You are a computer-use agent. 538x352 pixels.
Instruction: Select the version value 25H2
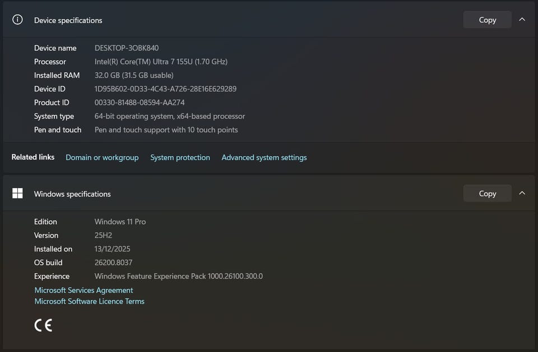coord(103,236)
